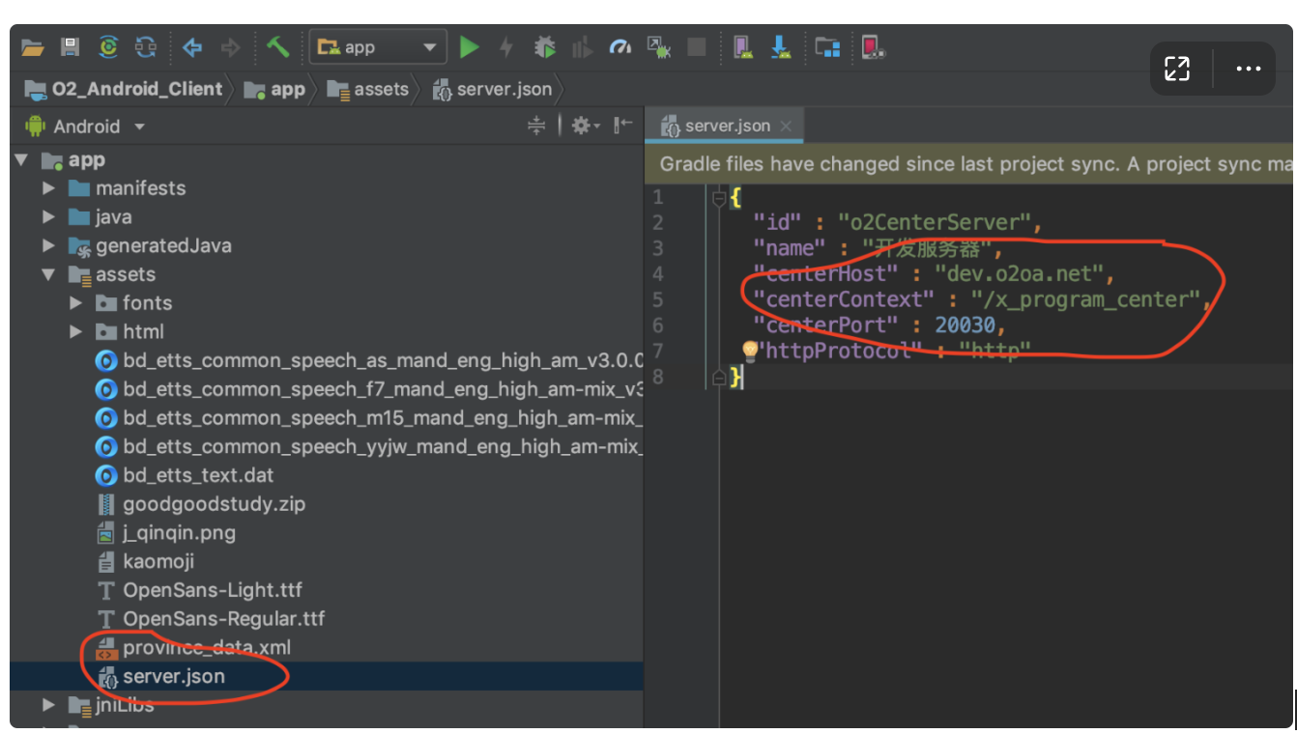Open the AVD Manager icon

(x=742, y=46)
